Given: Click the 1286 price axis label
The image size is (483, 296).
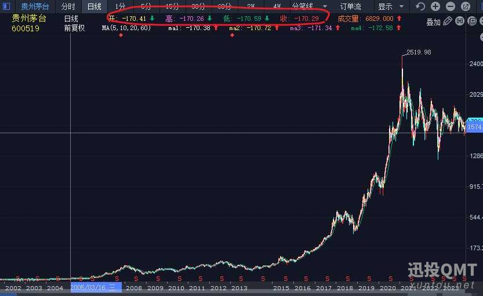Looking at the screenshot, I should click(x=476, y=156).
